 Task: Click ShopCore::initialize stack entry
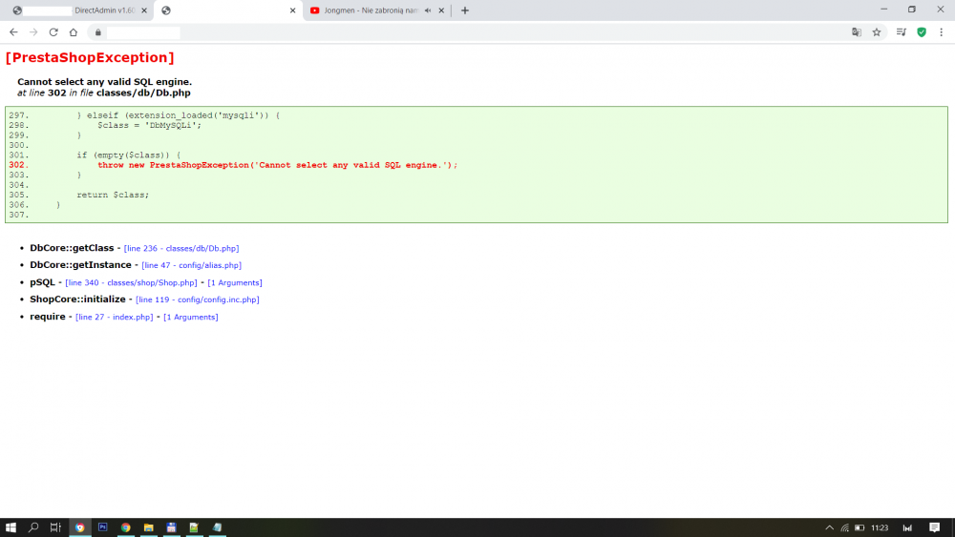(77, 299)
